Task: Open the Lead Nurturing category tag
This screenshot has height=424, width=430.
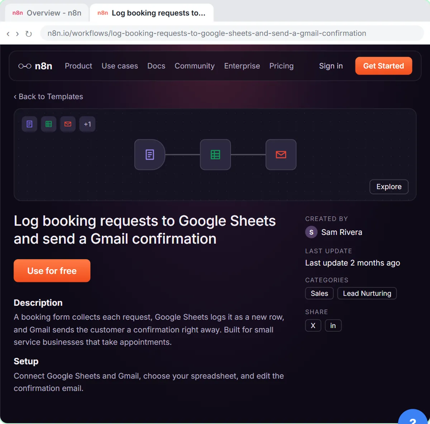Action: tap(367, 293)
